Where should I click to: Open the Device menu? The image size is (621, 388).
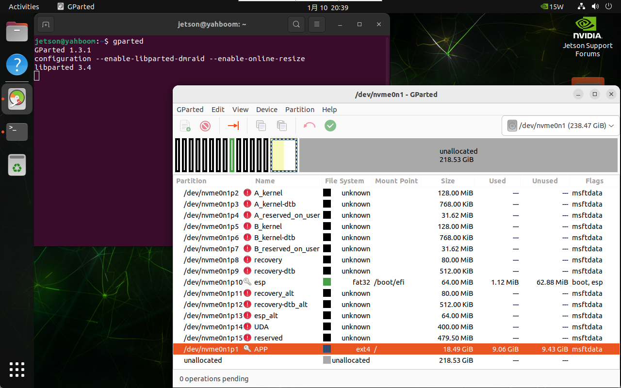tap(266, 110)
